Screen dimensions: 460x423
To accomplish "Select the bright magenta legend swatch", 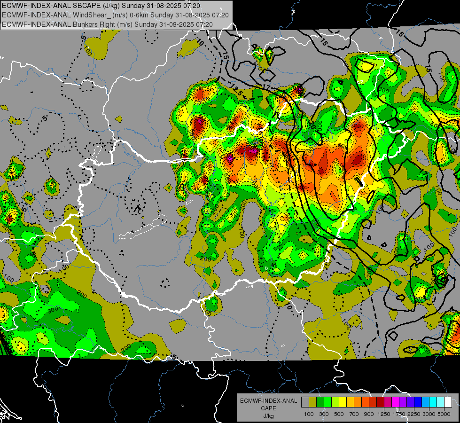I will [x=396, y=402].
